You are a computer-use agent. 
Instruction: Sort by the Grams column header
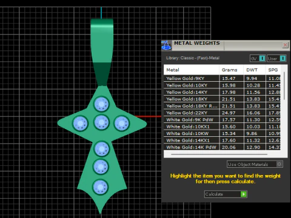pos(232,70)
